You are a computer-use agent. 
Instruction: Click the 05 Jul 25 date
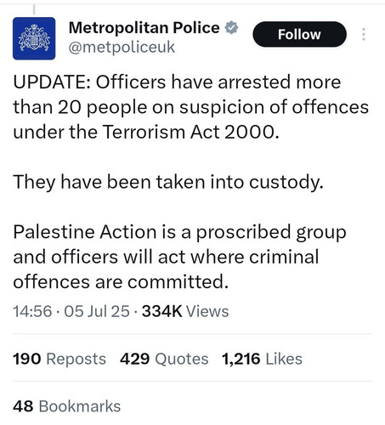[x=97, y=311]
